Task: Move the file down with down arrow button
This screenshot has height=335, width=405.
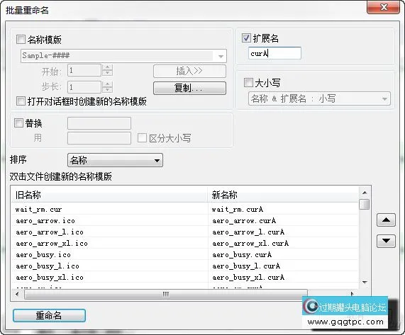Action: click(386, 241)
